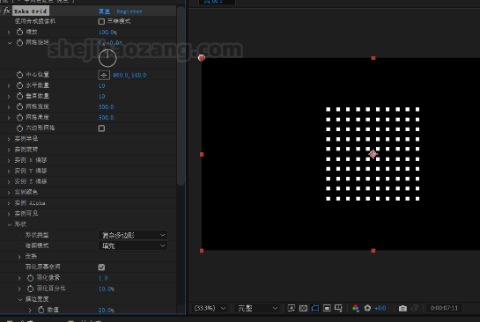Image resolution: width=480 pixels, height=322 pixels.
Task: Click the grid height value 500.0
Action: tap(107, 117)
